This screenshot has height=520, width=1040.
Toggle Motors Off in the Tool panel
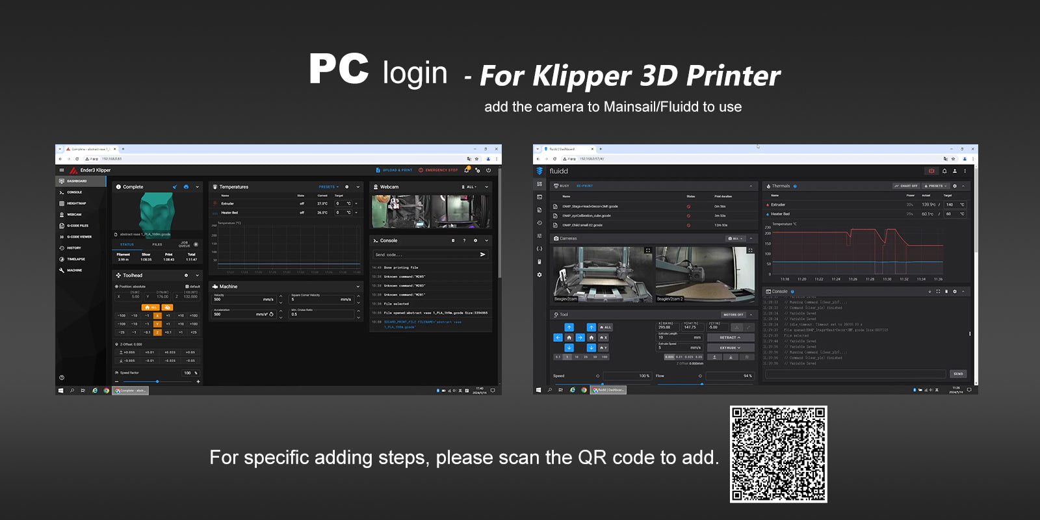pyautogui.click(x=733, y=315)
